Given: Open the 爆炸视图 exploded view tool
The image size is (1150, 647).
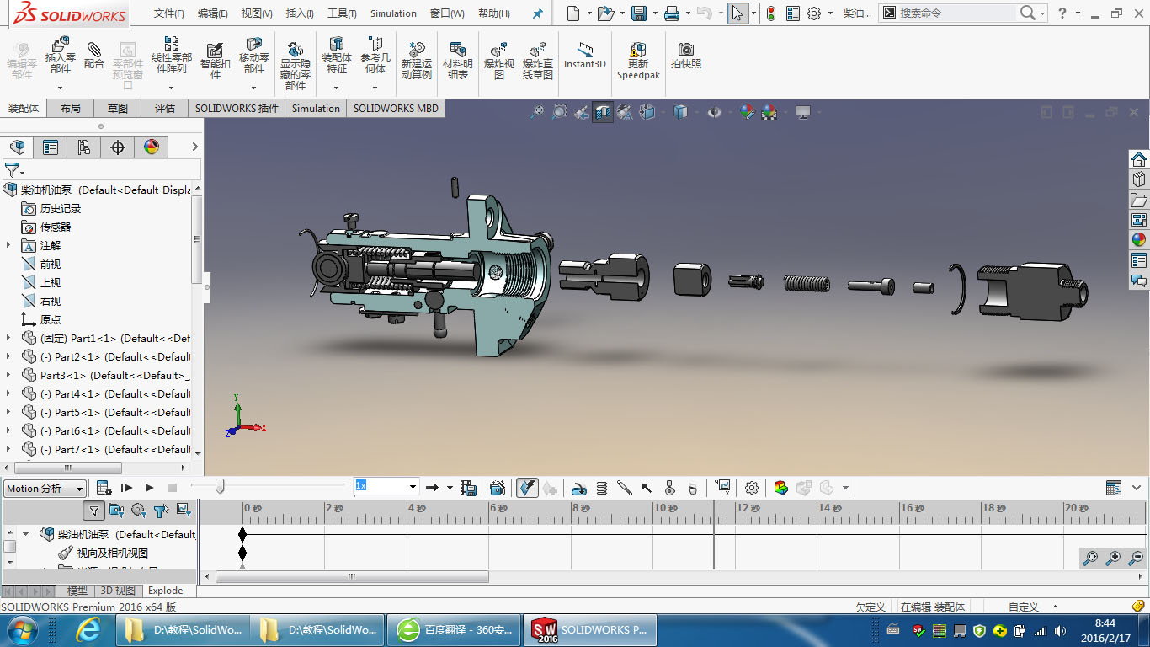Looking at the screenshot, I should 499,57.
